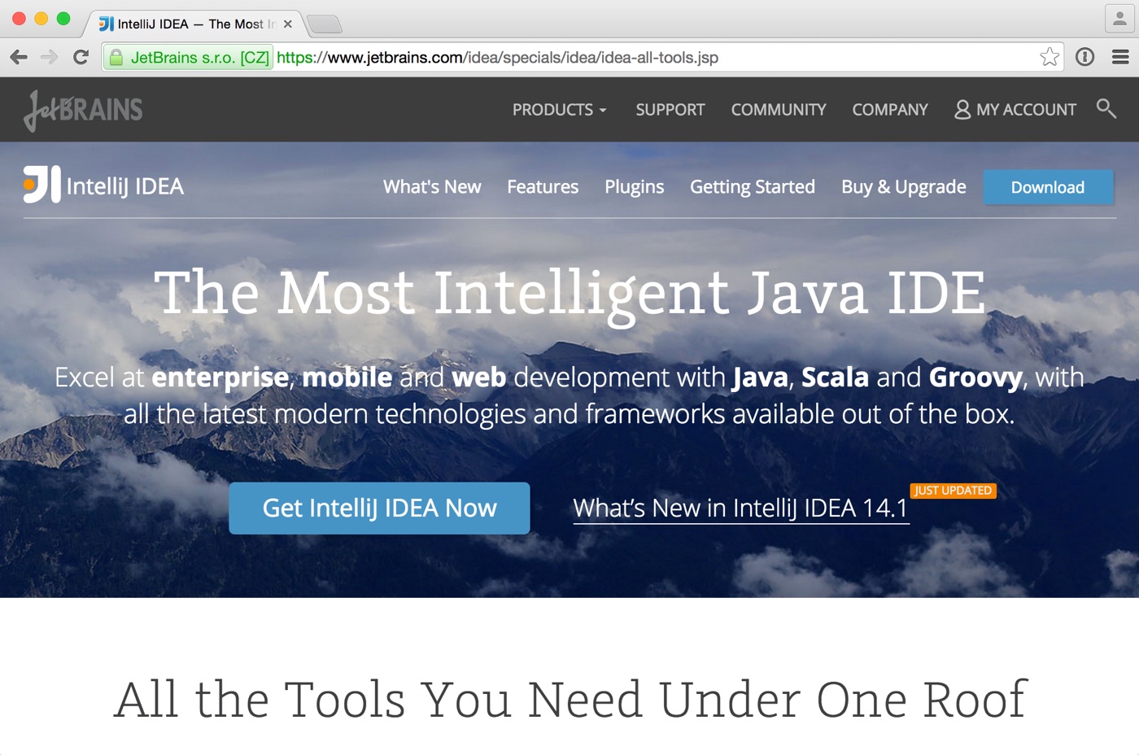
Task: Click Get IntelliJ IDEA Now button
Action: pos(379,508)
